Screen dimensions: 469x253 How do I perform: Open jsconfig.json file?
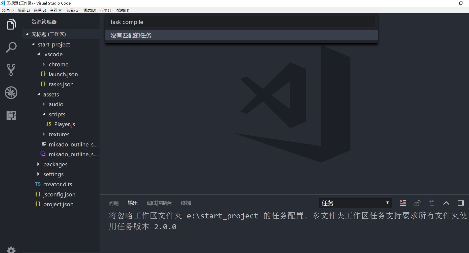point(61,194)
